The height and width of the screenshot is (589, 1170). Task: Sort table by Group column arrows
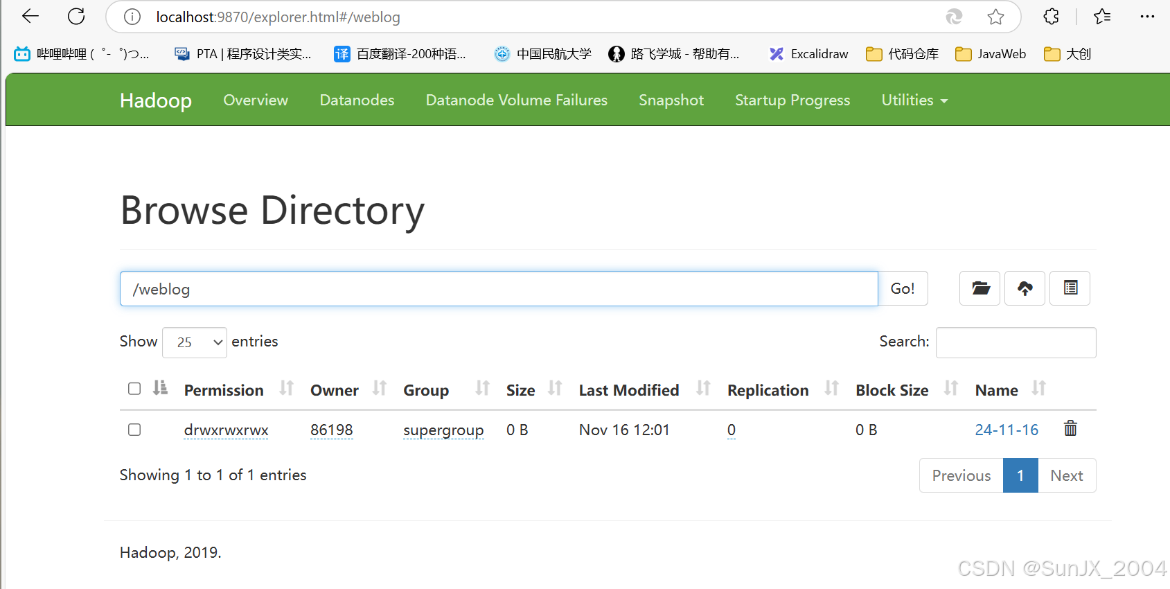482,388
